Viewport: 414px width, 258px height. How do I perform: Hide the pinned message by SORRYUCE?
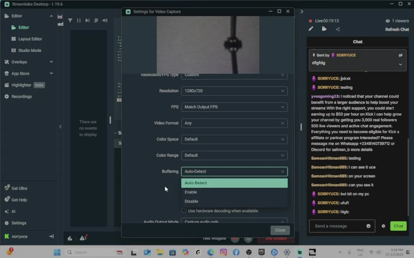click(x=400, y=55)
